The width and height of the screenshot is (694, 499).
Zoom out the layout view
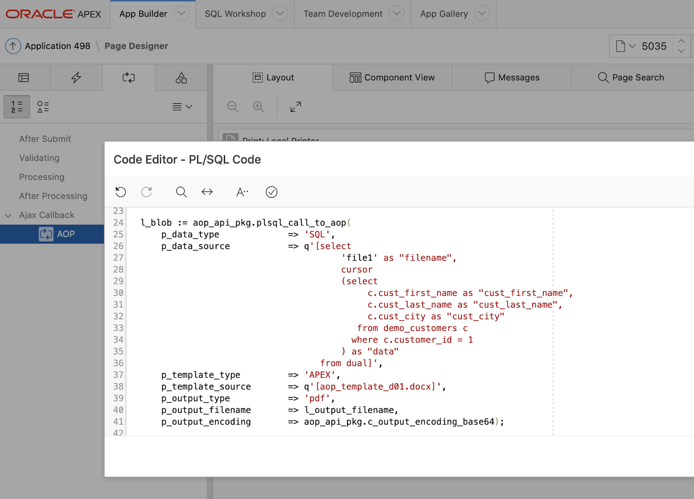pos(233,107)
